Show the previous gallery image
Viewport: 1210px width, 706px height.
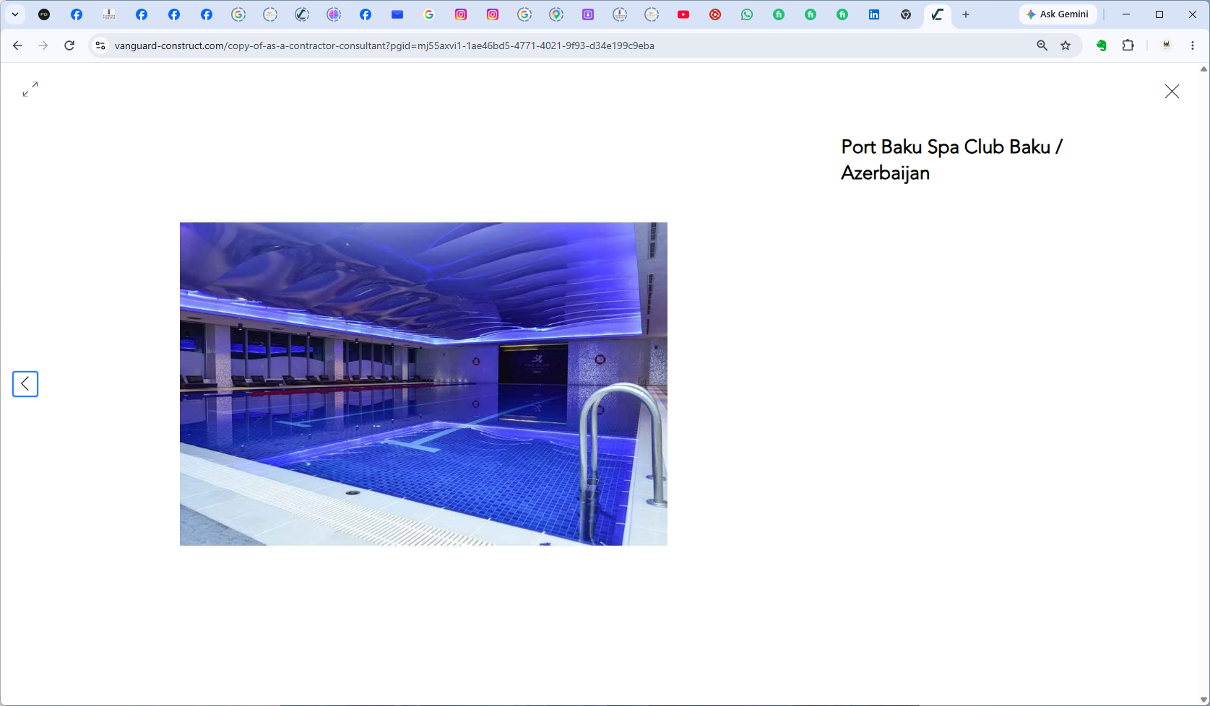point(25,384)
